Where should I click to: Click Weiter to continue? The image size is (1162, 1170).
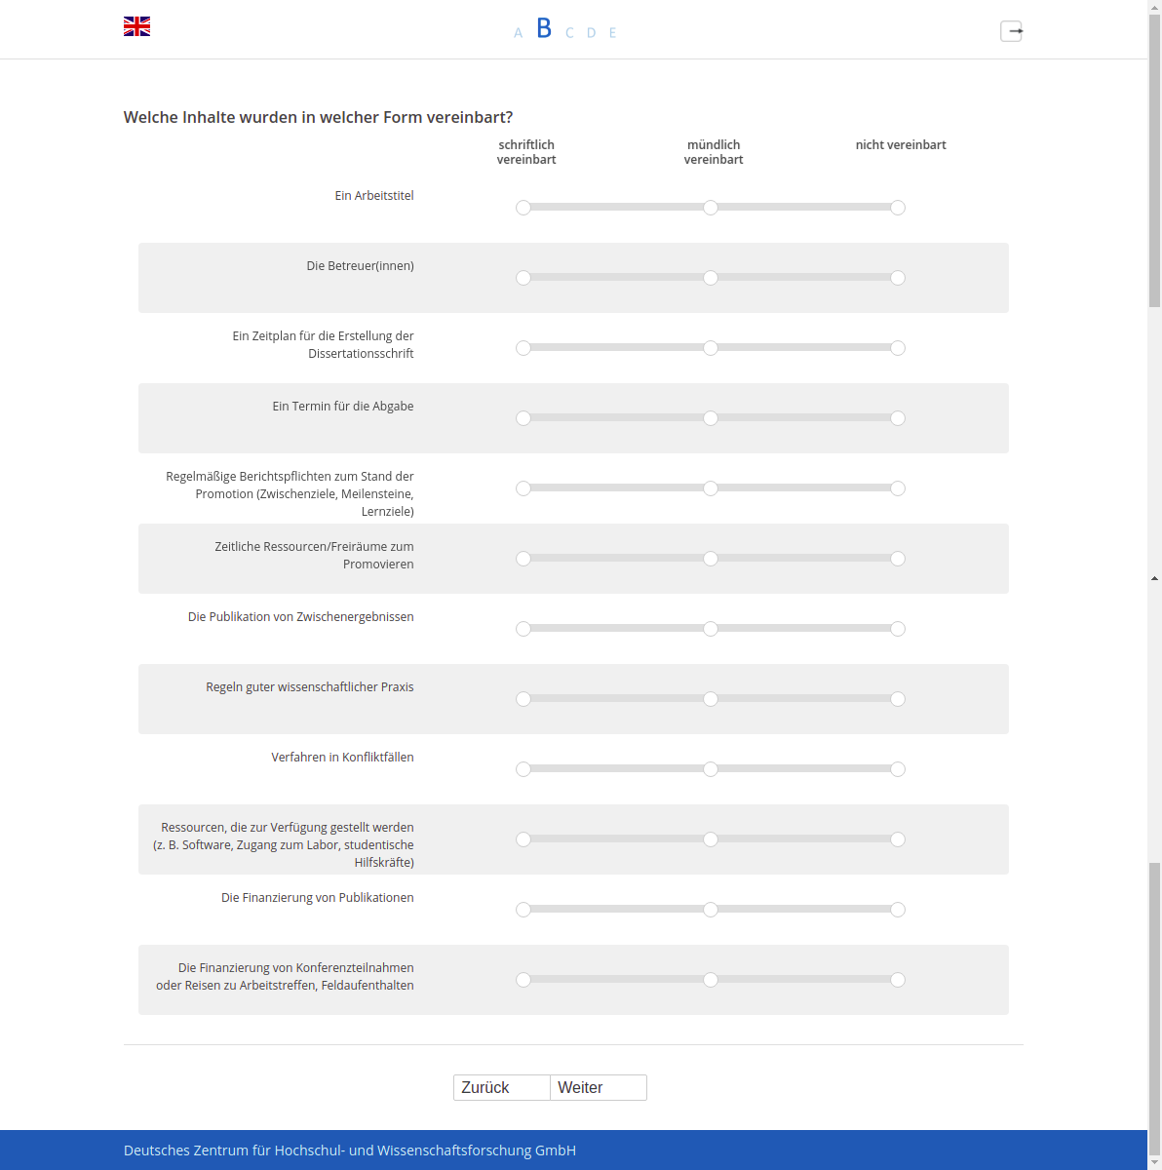pos(599,1087)
